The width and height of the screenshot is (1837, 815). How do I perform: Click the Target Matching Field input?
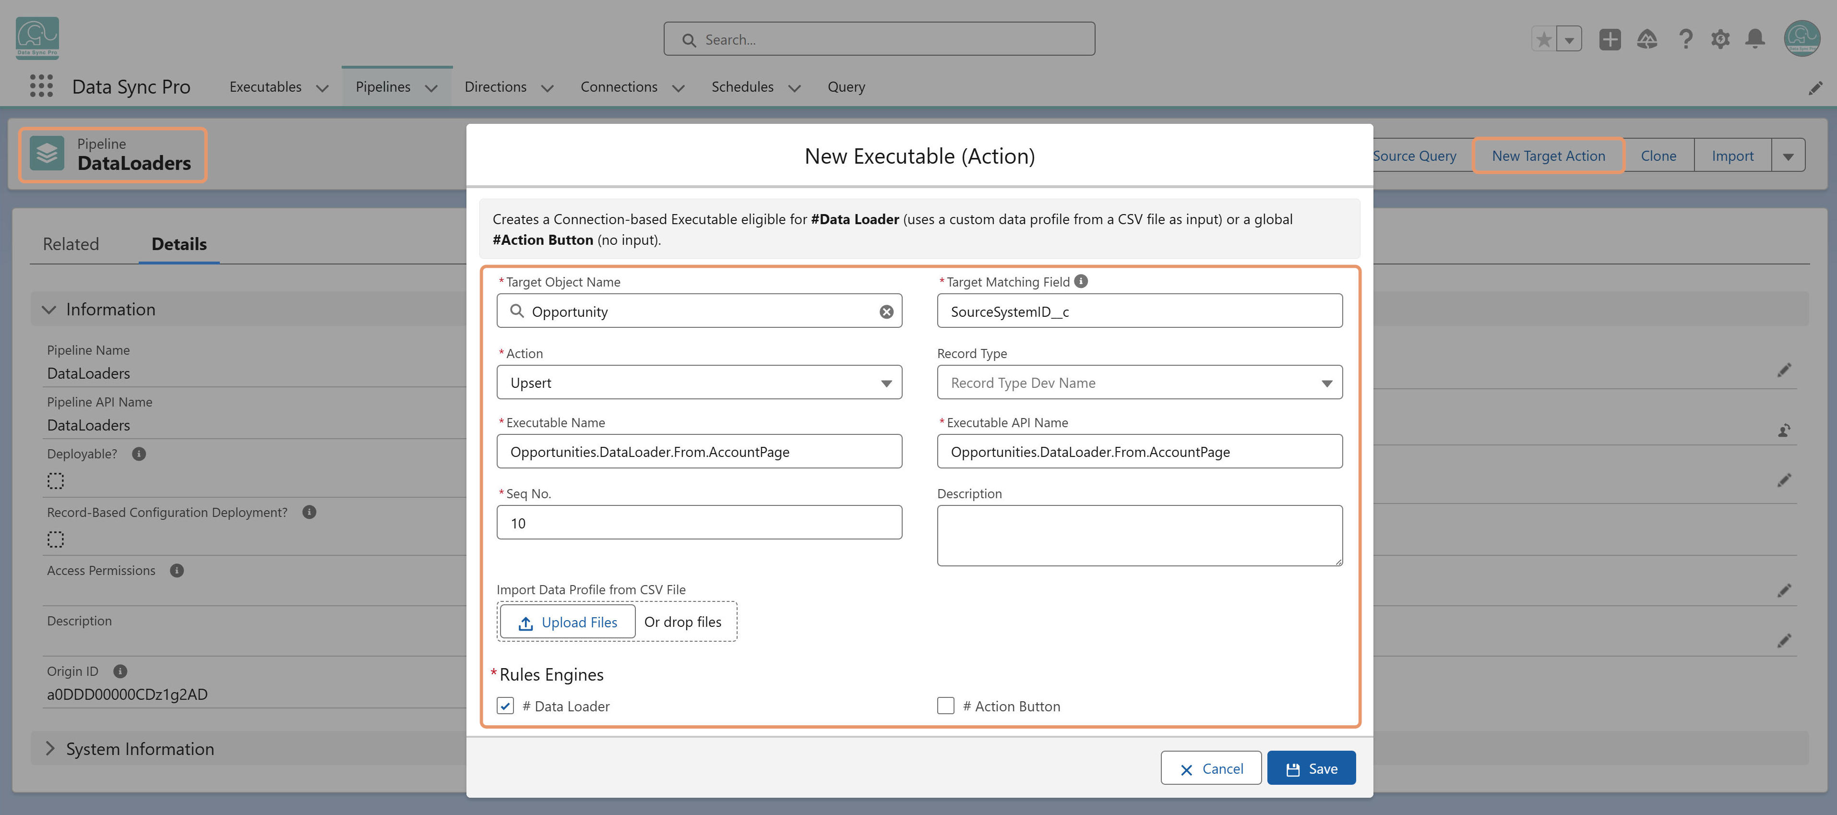point(1140,311)
